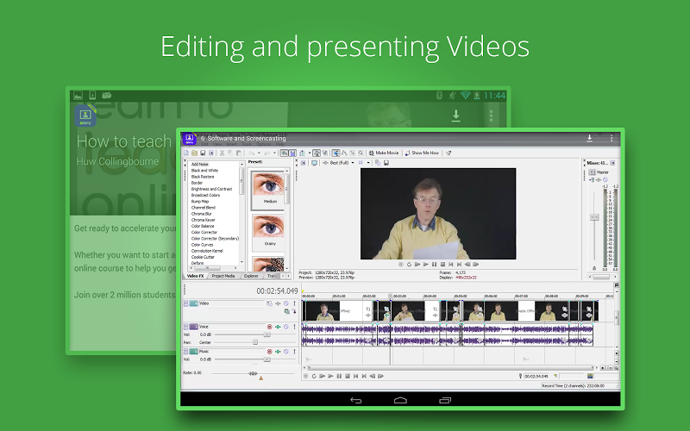Click the Save project icon in toolbar
Viewport: 690px width, 431px height.
(x=203, y=153)
